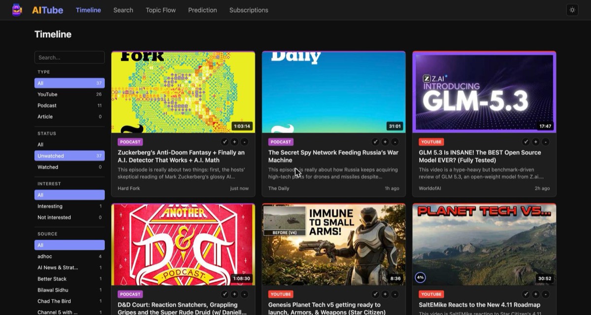Open the GLM-5.3 video thumbnail
591x315 pixels.
(484, 92)
